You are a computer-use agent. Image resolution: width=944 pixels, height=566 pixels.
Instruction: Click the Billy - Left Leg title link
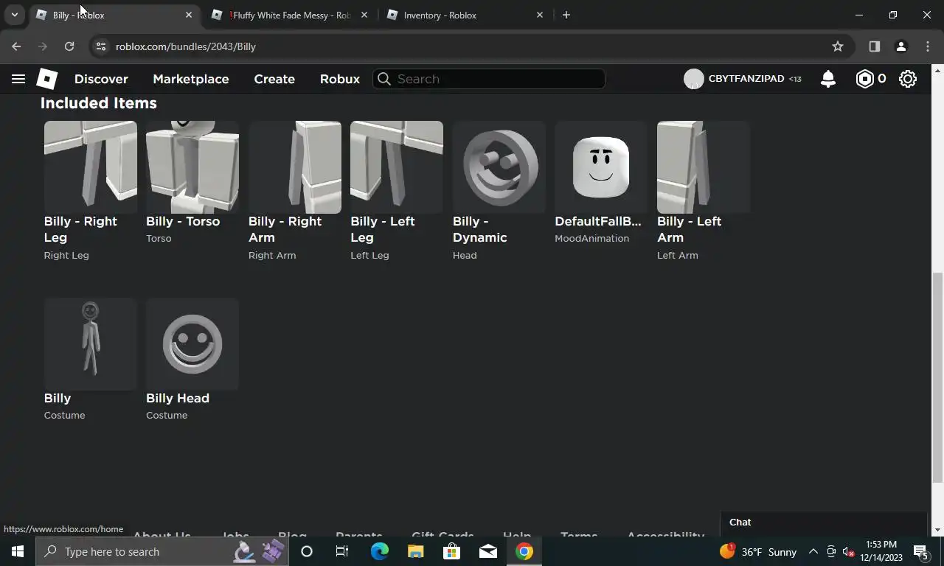pos(383,229)
